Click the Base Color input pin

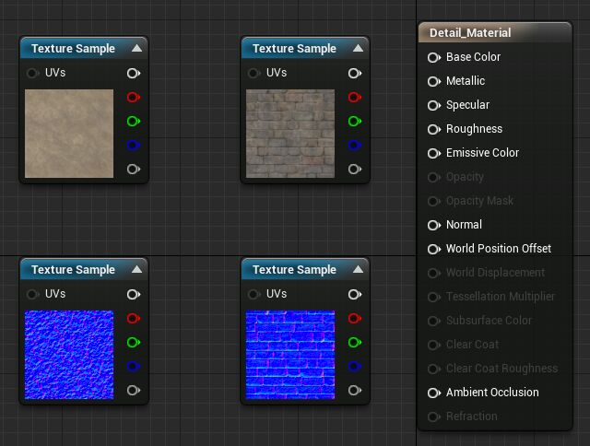pos(434,57)
